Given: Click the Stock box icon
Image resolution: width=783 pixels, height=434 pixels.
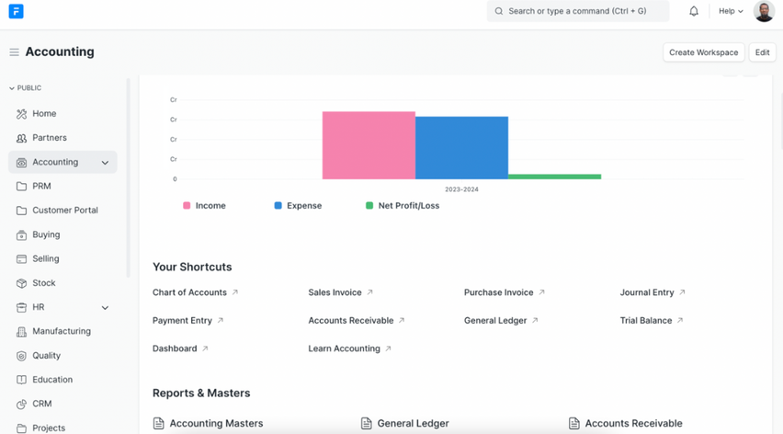Looking at the screenshot, I should tap(21, 283).
